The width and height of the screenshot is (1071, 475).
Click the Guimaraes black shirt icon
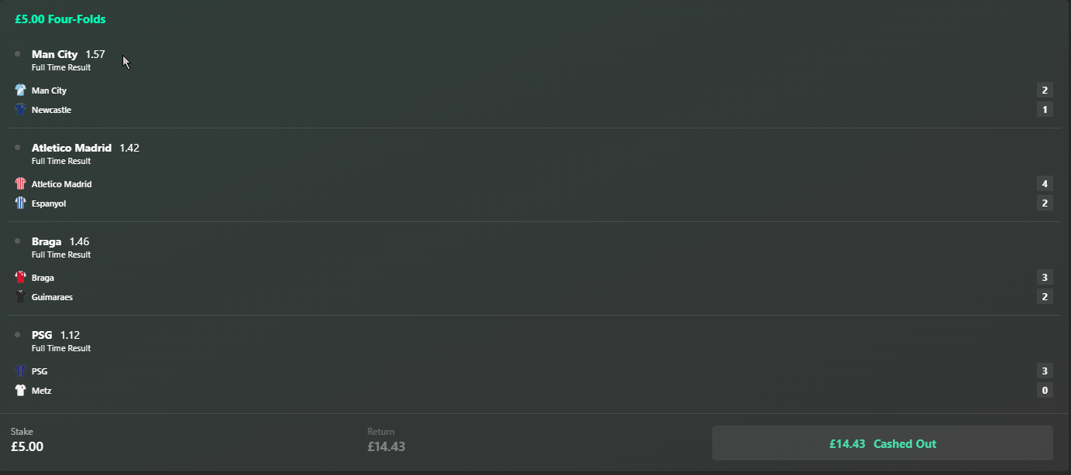20,297
